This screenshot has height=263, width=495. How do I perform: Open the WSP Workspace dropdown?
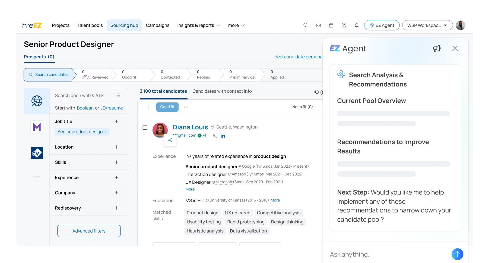coord(427,25)
